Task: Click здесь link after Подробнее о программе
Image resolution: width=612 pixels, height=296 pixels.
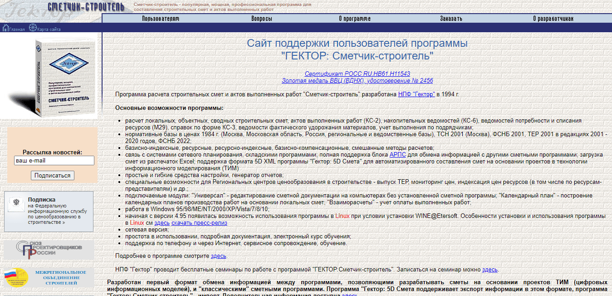Action: [219, 256]
